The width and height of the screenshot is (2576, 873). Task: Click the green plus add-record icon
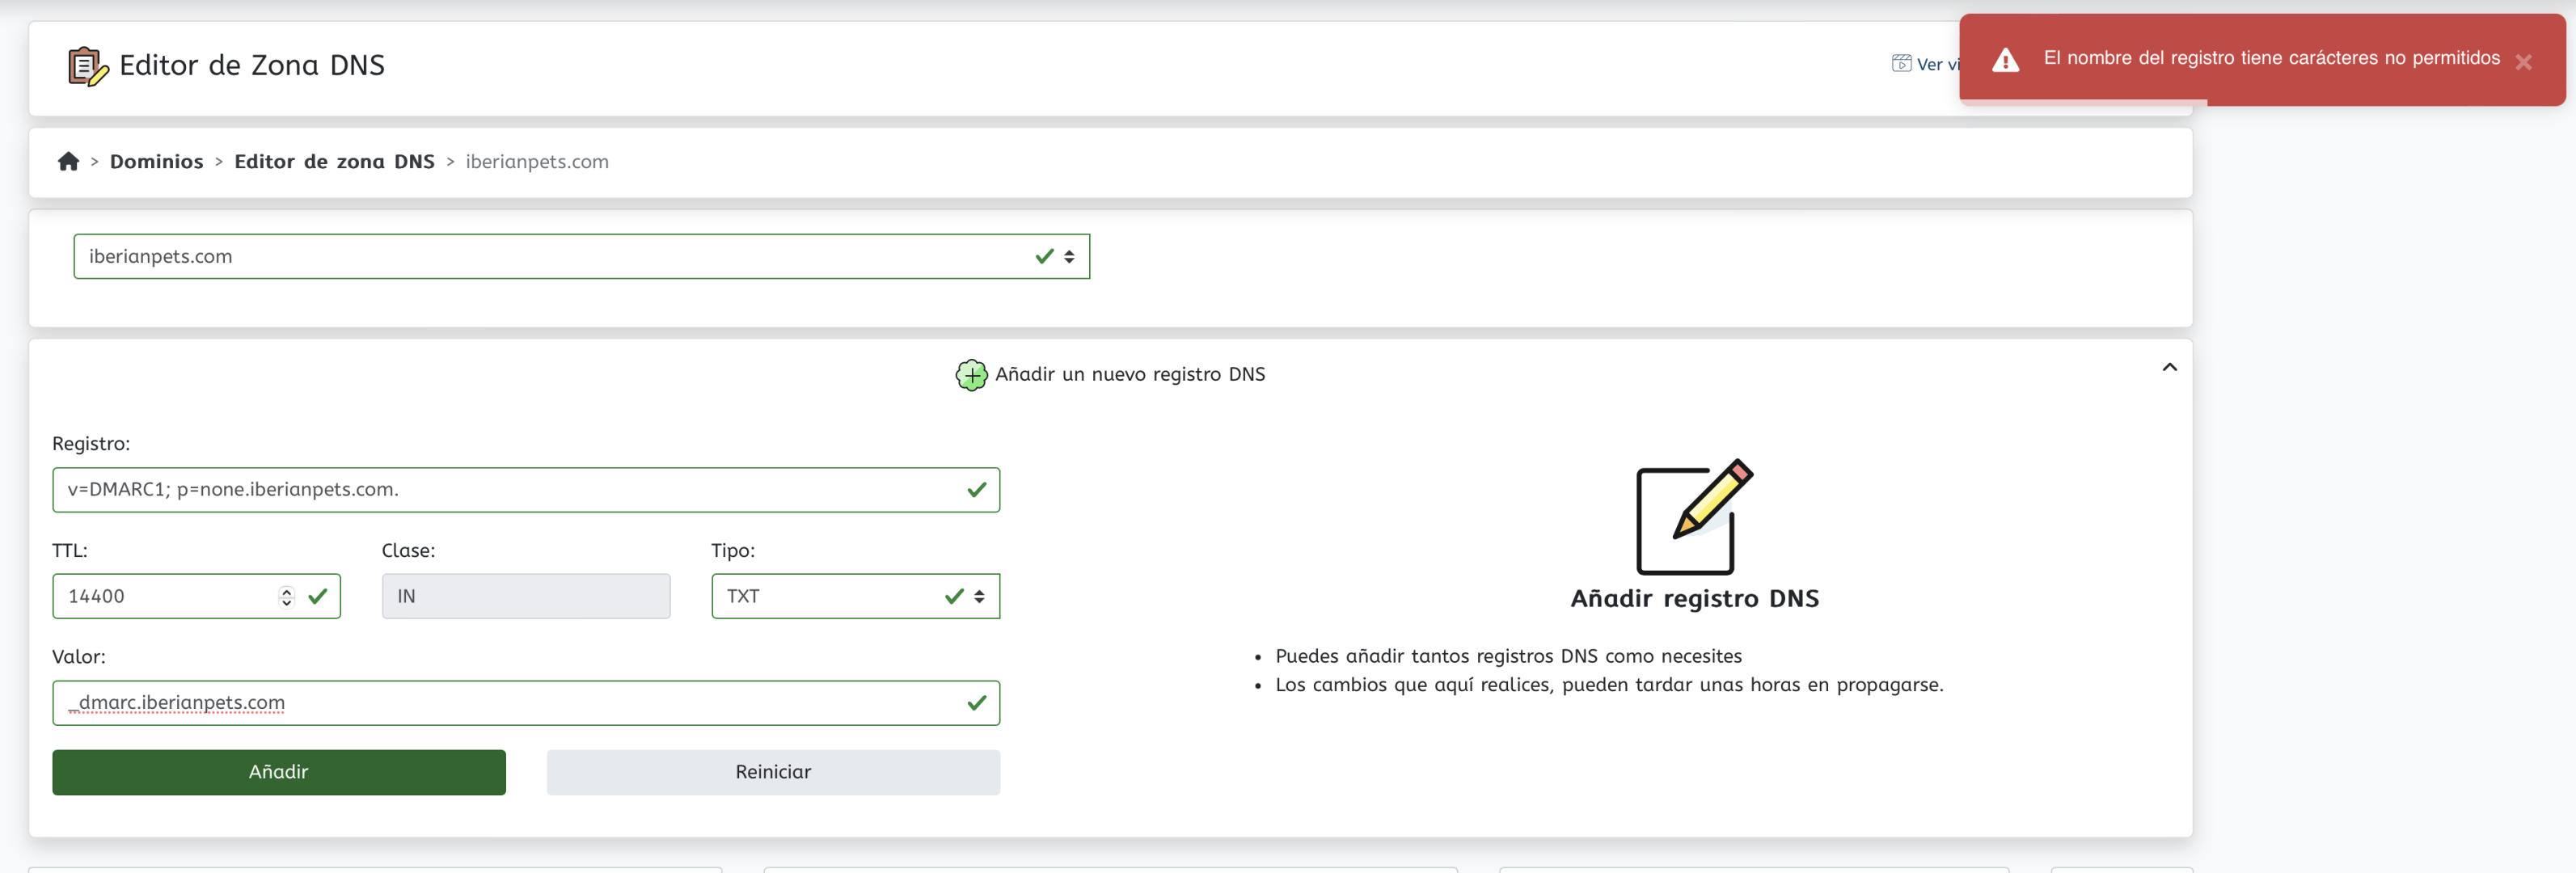[x=971, y=375]
